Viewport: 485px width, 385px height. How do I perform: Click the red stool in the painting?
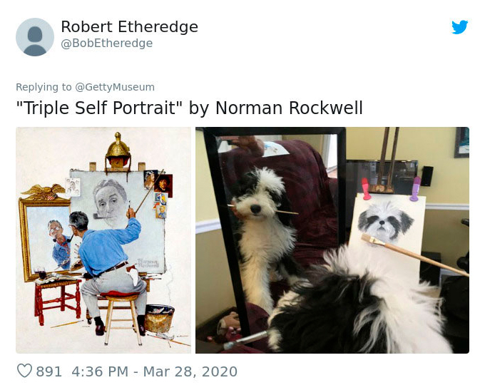click(58, 299)
